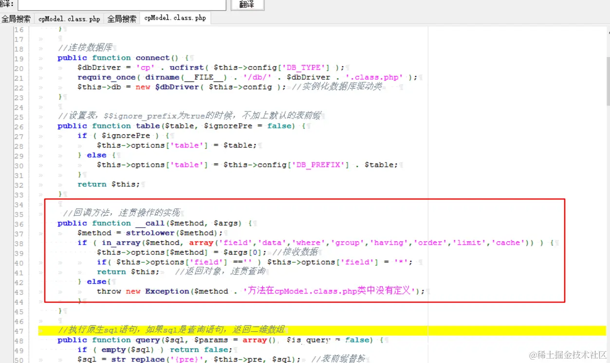Screen dimensions: 610x363
Task: Click the '{pre}' string on line 50
Action: [186, 360]
